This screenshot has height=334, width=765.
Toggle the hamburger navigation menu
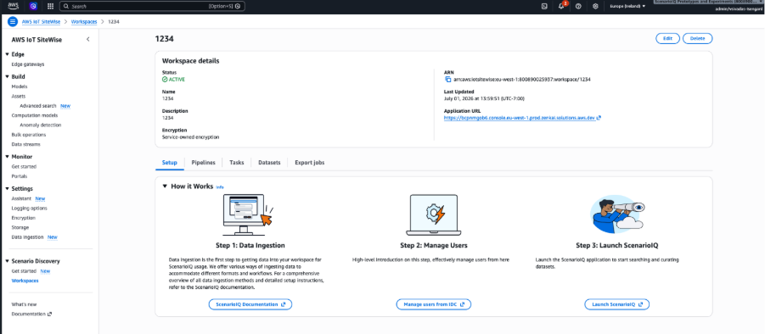click(x=13, y=22)
